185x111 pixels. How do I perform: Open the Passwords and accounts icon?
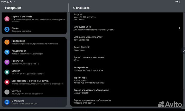7,19
